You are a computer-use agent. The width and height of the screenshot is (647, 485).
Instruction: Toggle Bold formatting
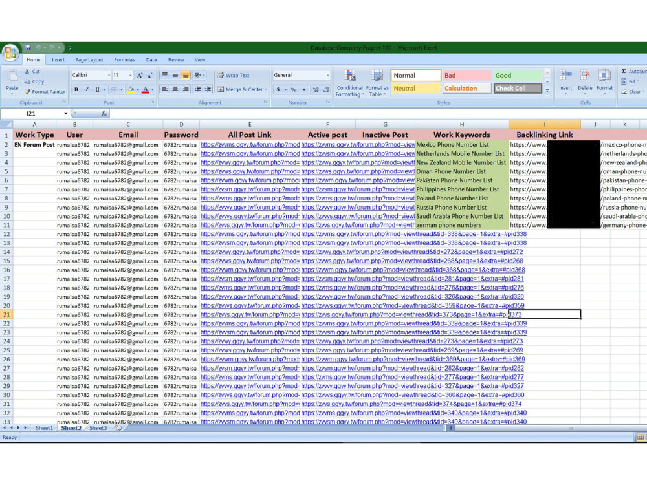(76, 89)
